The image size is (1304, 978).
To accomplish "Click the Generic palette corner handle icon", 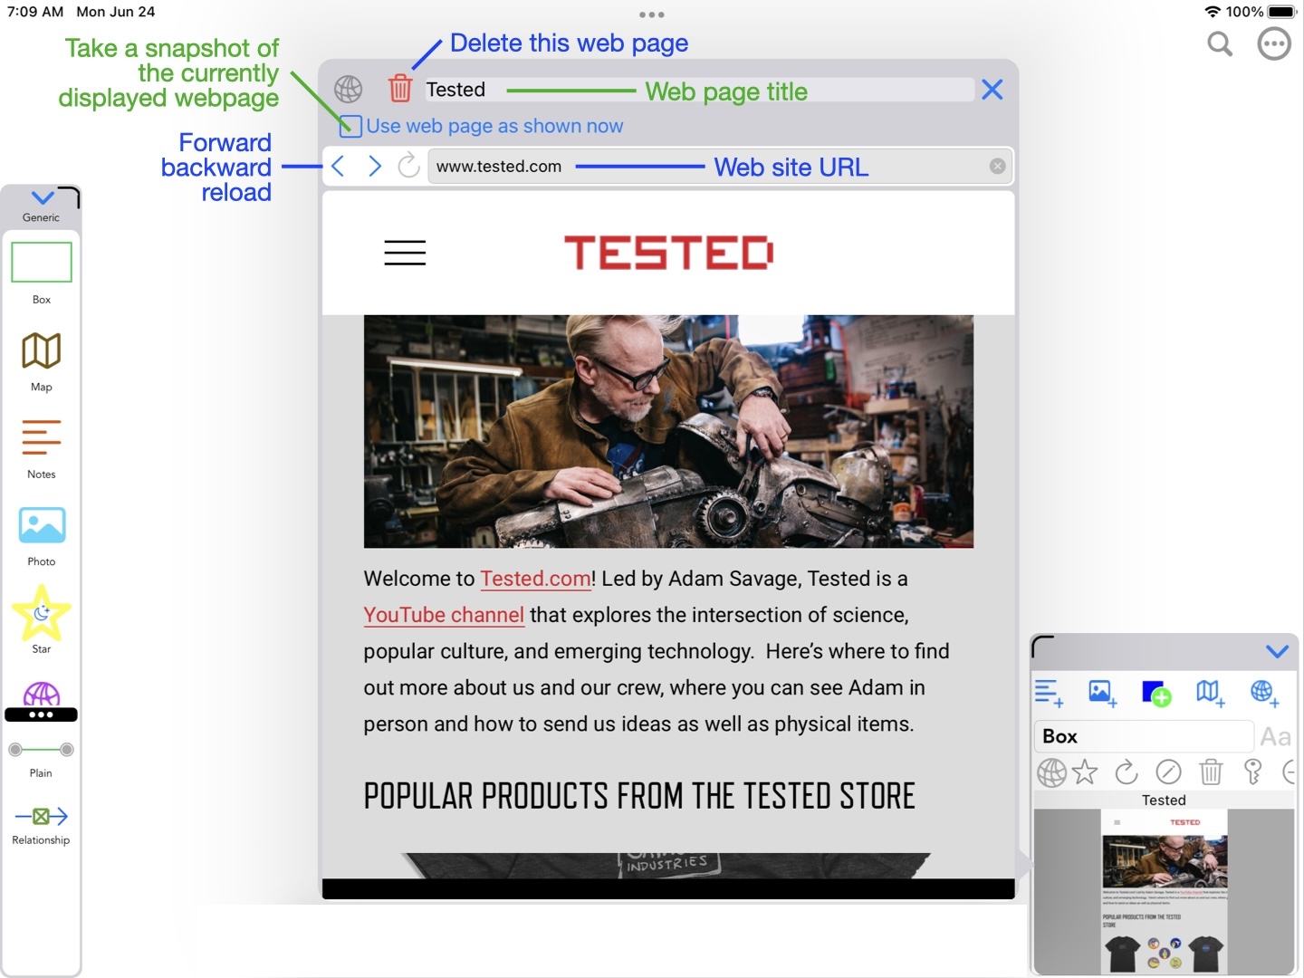I will (69, 197).
